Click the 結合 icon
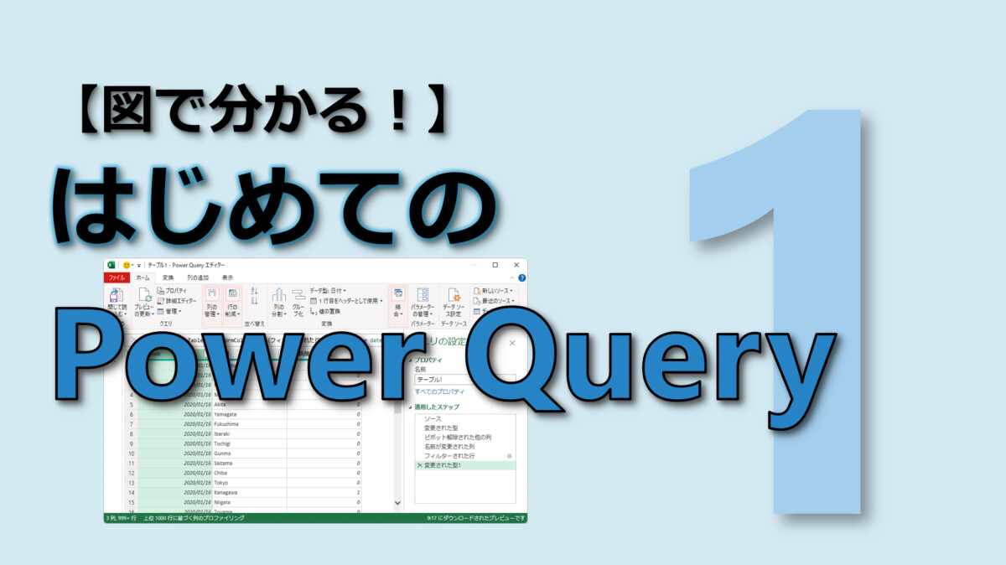Image resolution: width=1006 pixels, height=565 pixels. (398, 294)
